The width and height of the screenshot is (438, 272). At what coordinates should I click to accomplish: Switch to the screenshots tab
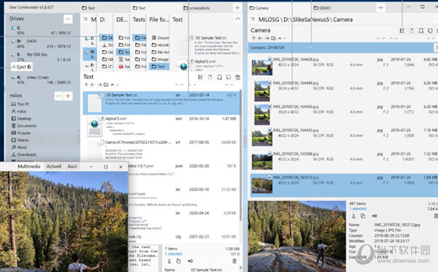207,8
